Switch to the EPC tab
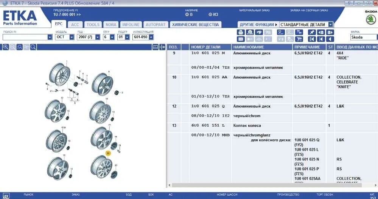378x199 pixels. [x=59, y=24]
